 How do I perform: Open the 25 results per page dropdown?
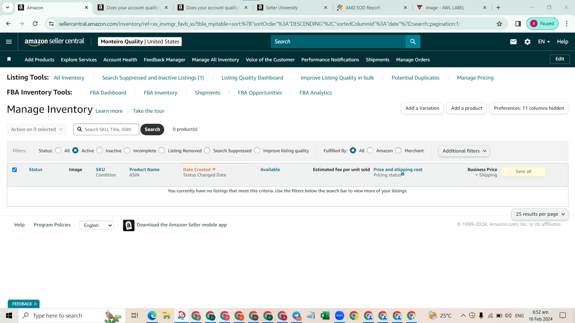pos(540,214)
